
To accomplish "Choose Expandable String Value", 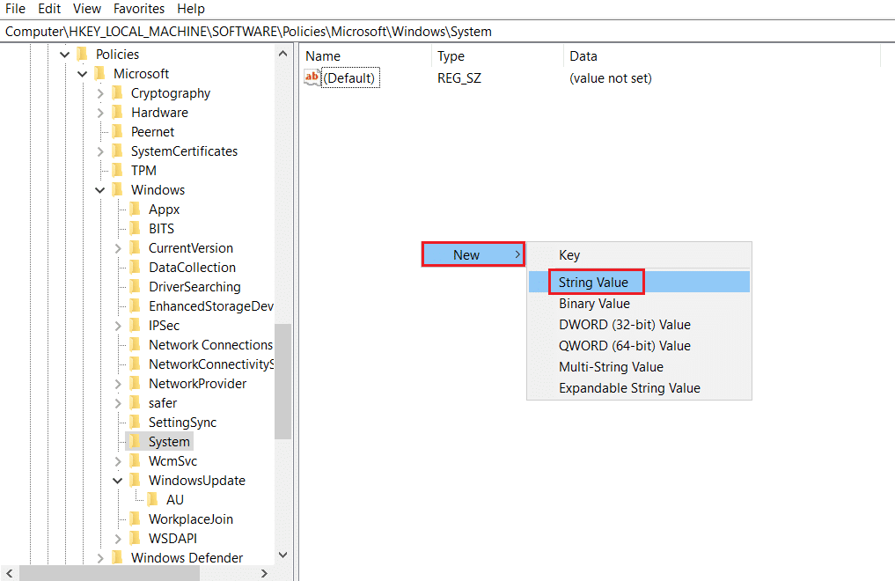I will 639,388.
